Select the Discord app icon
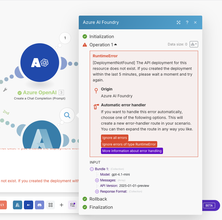 pyautogui.click(x=40, y=205)
